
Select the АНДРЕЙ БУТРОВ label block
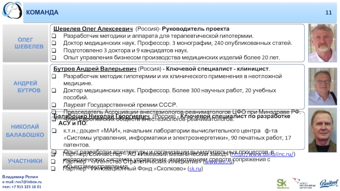pyautogui.click(x=25, y=87)
